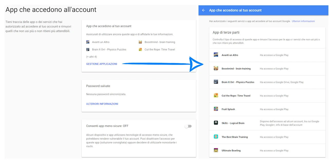
Task: Click Cut the Rope icon in third-party list
Action: click(x=216, y=96)
